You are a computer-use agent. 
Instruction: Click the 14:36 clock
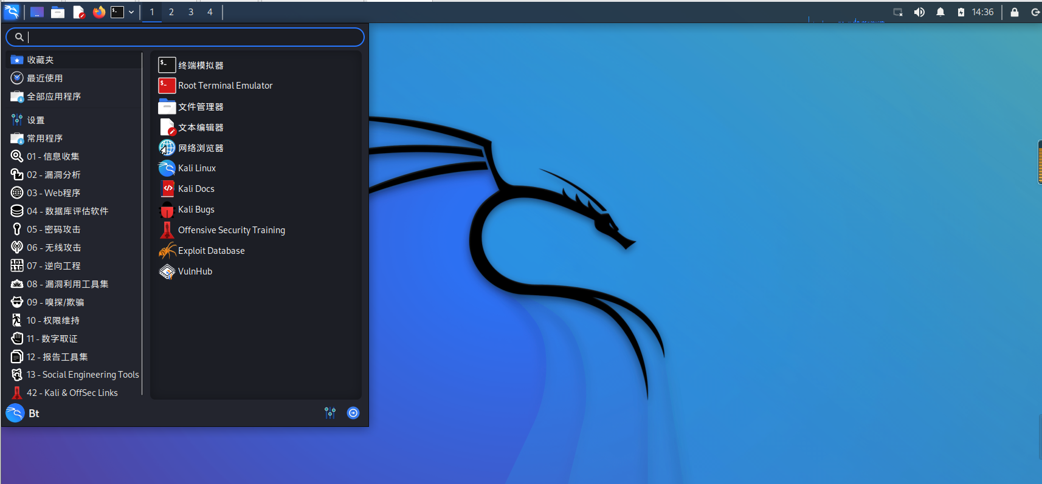[982, 12]
